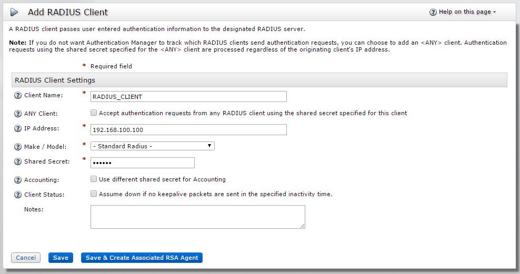The image size is (520, 274).
Task: Open the Make / Model dropdown
Action: point(152,146)
